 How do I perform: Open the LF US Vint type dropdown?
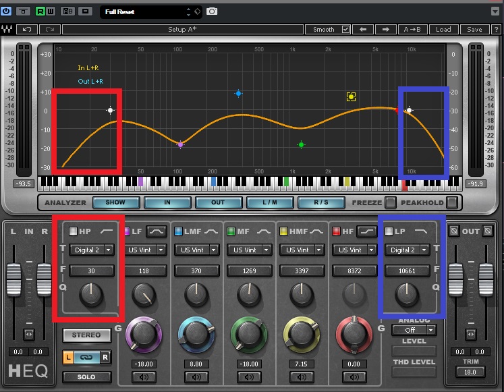pos(145,250)
